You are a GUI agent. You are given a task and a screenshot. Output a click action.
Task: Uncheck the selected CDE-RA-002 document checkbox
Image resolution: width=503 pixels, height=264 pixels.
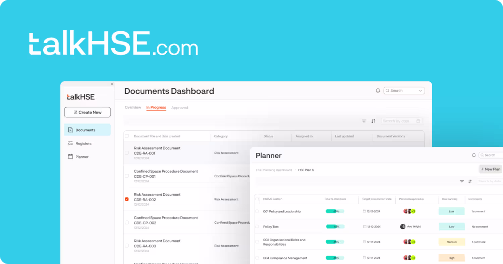[127, 199]
